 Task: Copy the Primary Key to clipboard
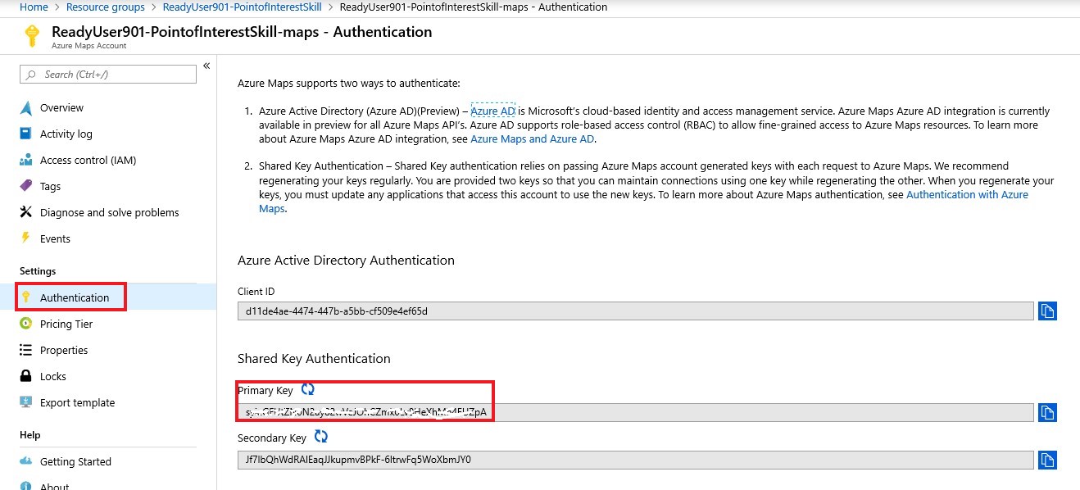tap(1047, 411)
